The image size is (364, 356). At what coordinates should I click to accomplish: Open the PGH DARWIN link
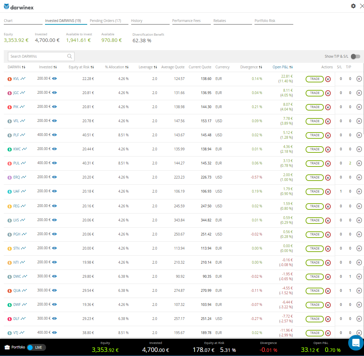click(17, 234)
